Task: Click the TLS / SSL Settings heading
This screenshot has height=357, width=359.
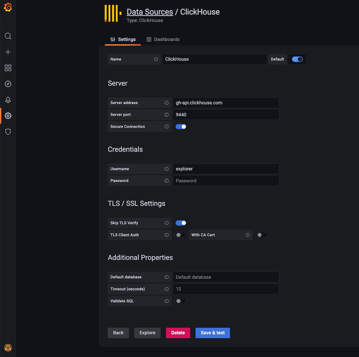Action: click(x=136, y=204)
